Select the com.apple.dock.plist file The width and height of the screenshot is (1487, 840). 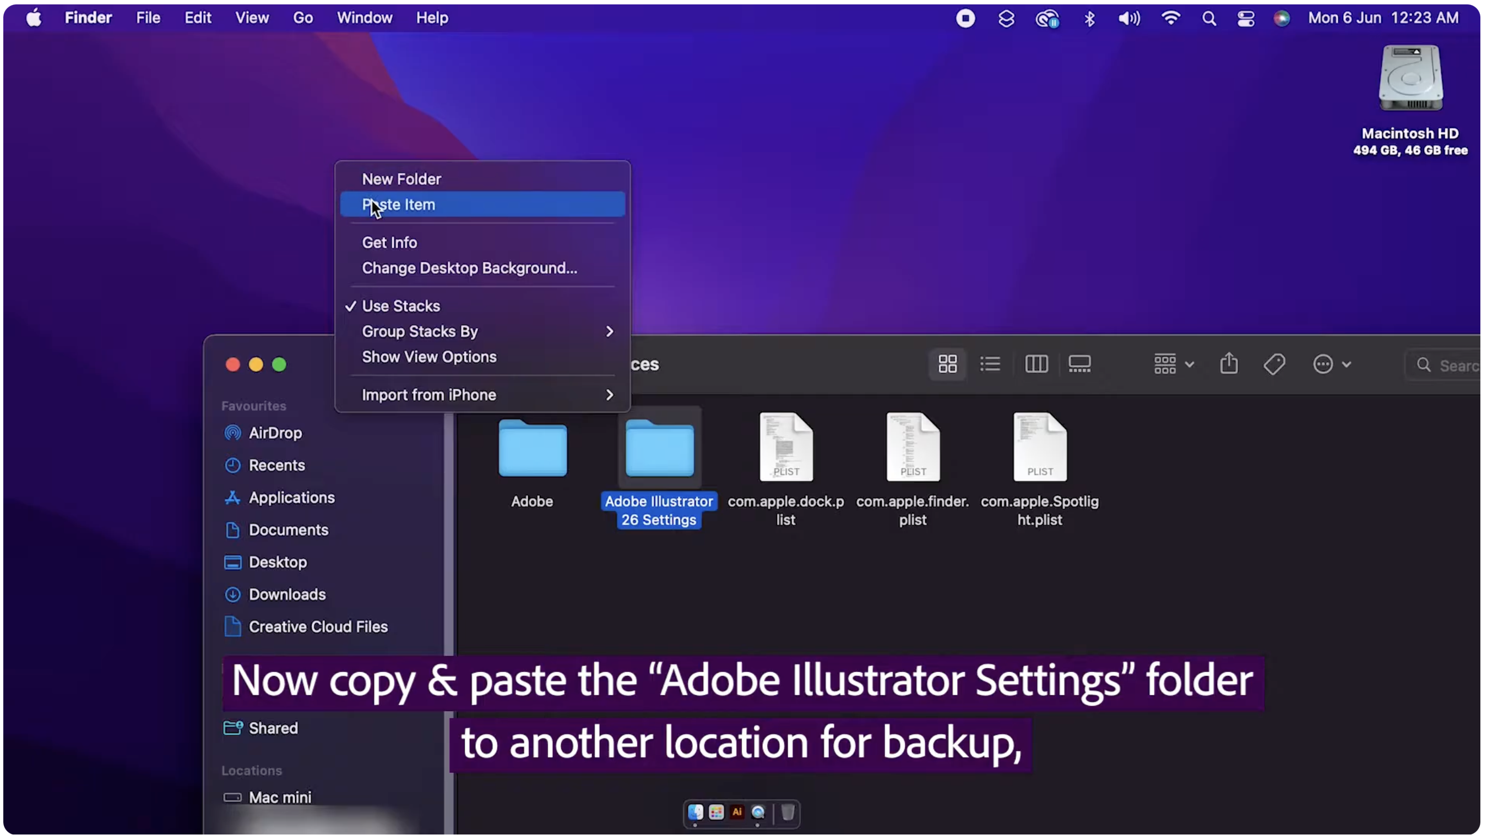[786, 448]
